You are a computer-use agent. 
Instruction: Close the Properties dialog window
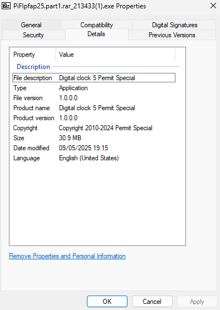click(213, 6)
